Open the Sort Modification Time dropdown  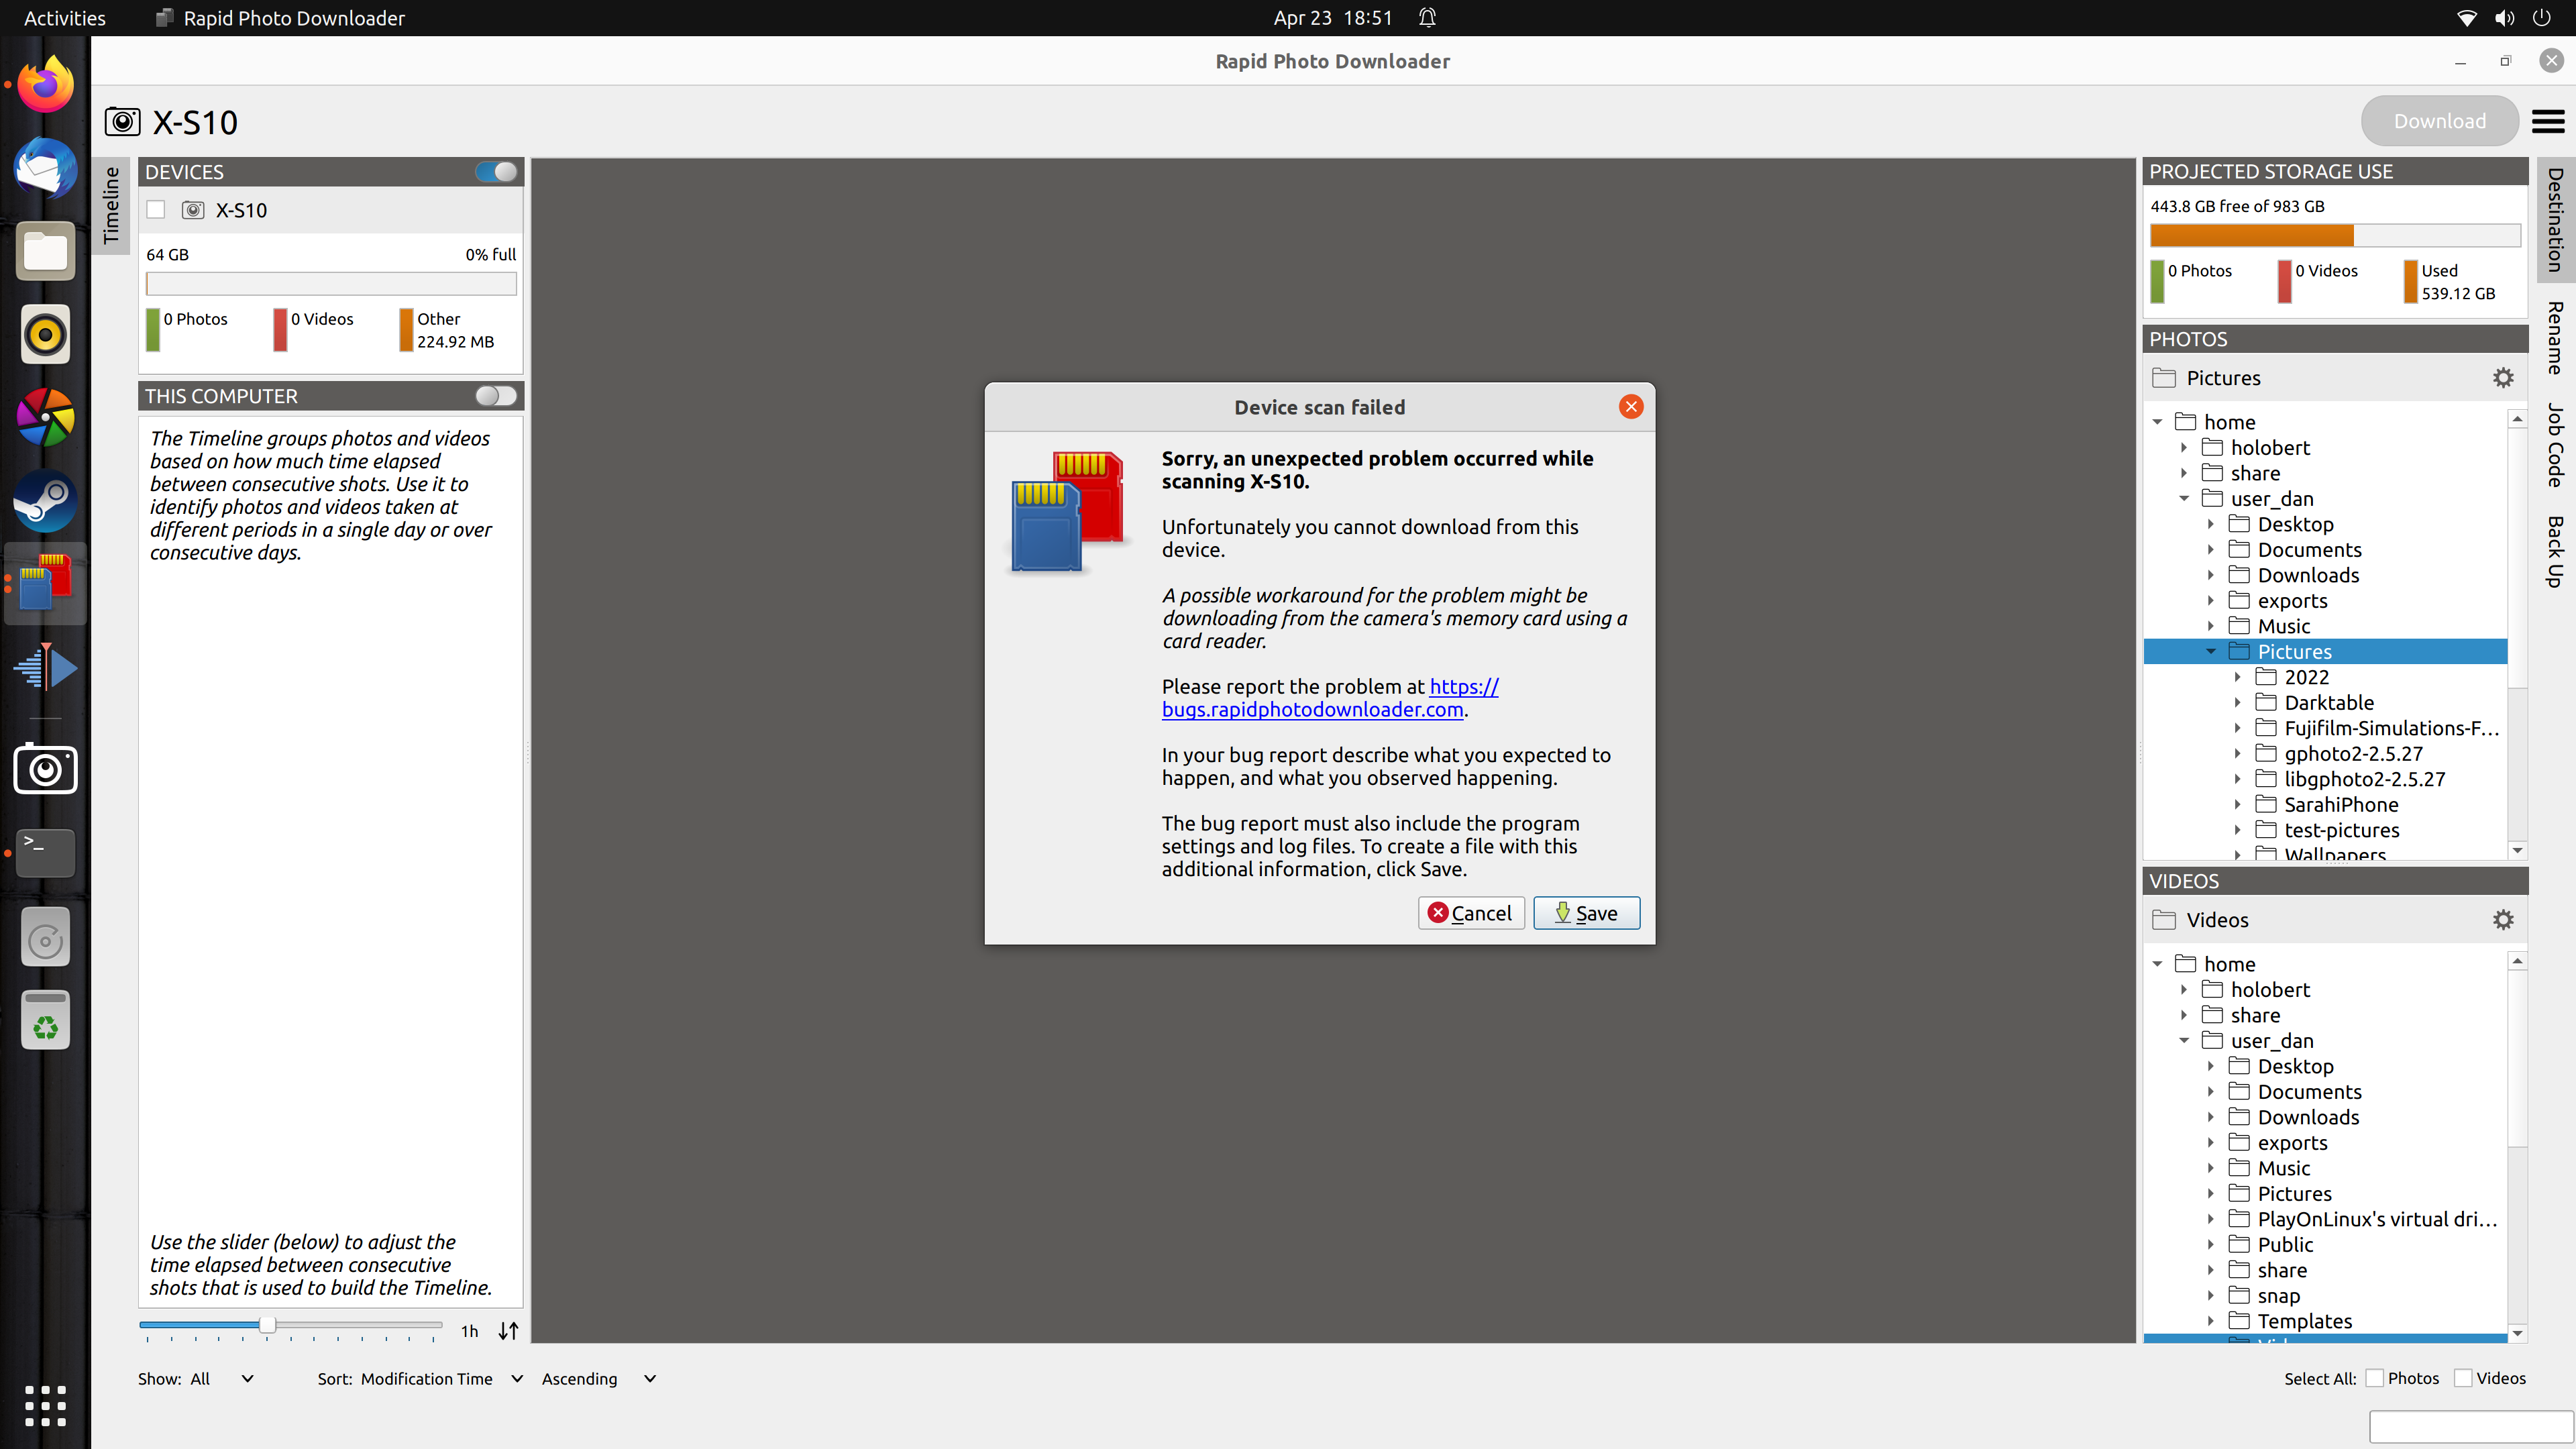[x=440, y=1378]
